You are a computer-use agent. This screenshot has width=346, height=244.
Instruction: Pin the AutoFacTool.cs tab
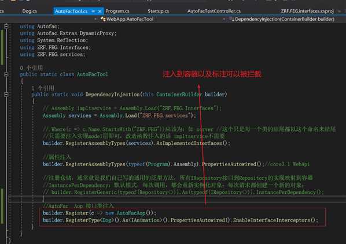[93, 11]
